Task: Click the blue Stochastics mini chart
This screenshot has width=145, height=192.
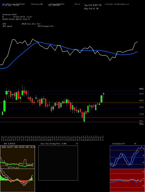Action: pos(127,157)
